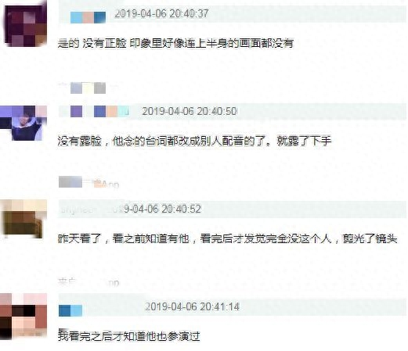Image resolution: width=408 pixels, height=351 pixels.
Task: Select the pink and black pixelated avatar
Action: point(23,316)
